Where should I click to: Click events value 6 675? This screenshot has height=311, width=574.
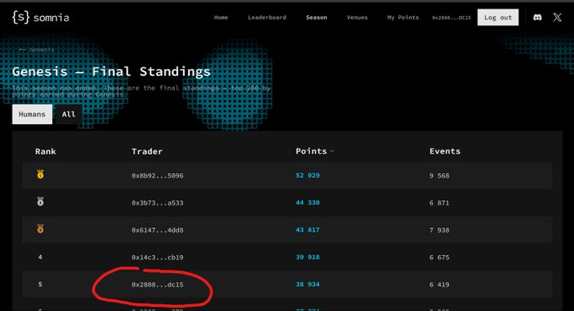pyautogui.click(x=439, y=257)
